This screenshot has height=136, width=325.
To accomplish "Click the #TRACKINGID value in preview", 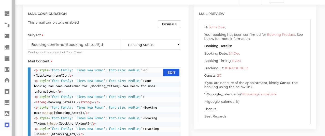I will click(x=236, y=68).
